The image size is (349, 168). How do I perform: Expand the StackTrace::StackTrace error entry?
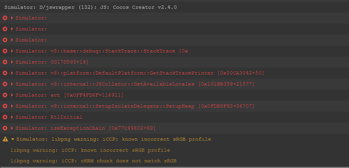point(12,51)
